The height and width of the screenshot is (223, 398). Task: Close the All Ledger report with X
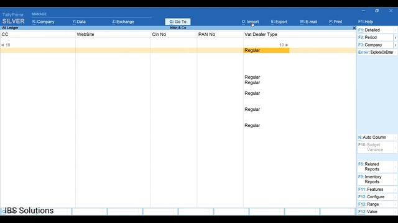354,28
